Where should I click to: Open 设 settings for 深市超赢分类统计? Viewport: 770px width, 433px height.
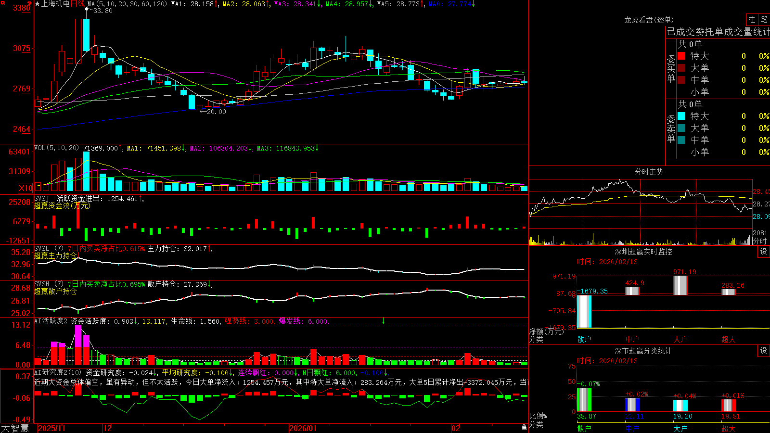click(x=764, y=351)
